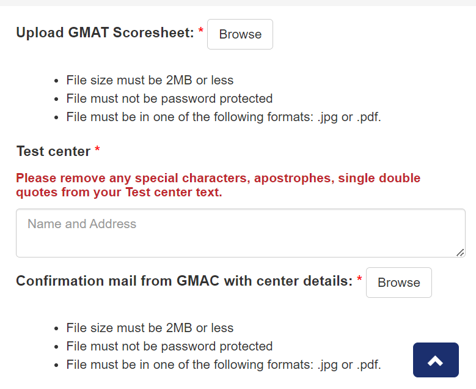Click the red asterisk beside Test center

click(97, 150)
